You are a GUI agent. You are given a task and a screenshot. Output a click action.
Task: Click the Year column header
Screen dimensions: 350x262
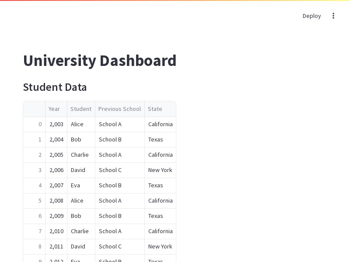[56, 109]
